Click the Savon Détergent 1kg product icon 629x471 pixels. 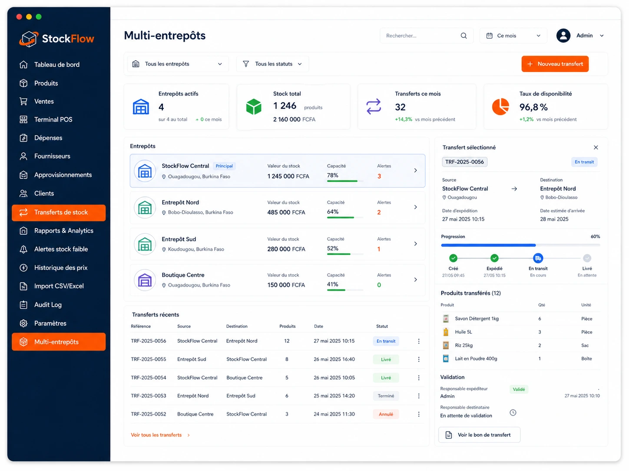pyautogui.click(x=446, y=319)
